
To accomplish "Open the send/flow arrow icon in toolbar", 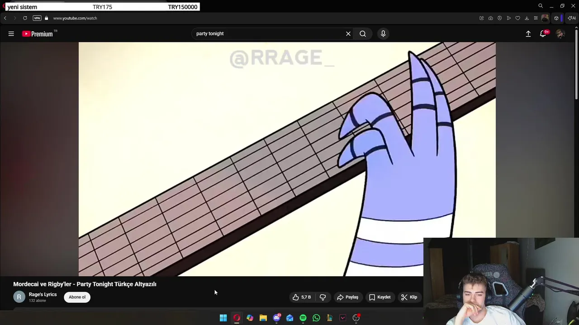I will 509,18.
